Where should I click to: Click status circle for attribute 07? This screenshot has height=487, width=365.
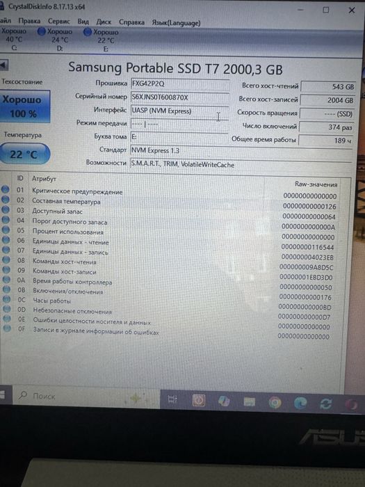pyautogui.click(x=6, y=250)
